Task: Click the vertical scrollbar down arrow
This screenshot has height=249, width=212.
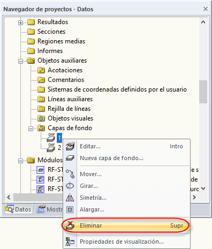Action: pos(203,188)
